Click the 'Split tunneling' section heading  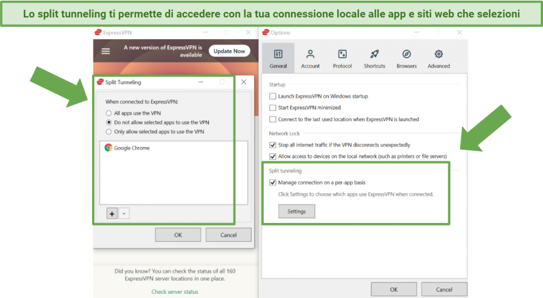[285, 171]
